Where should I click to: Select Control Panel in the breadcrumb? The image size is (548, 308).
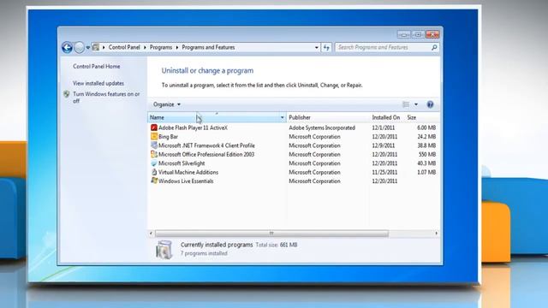coord(124,47)
